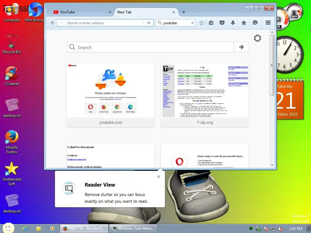Click the site info icon in address bar
311x233 pixels.
pos(61,23)
